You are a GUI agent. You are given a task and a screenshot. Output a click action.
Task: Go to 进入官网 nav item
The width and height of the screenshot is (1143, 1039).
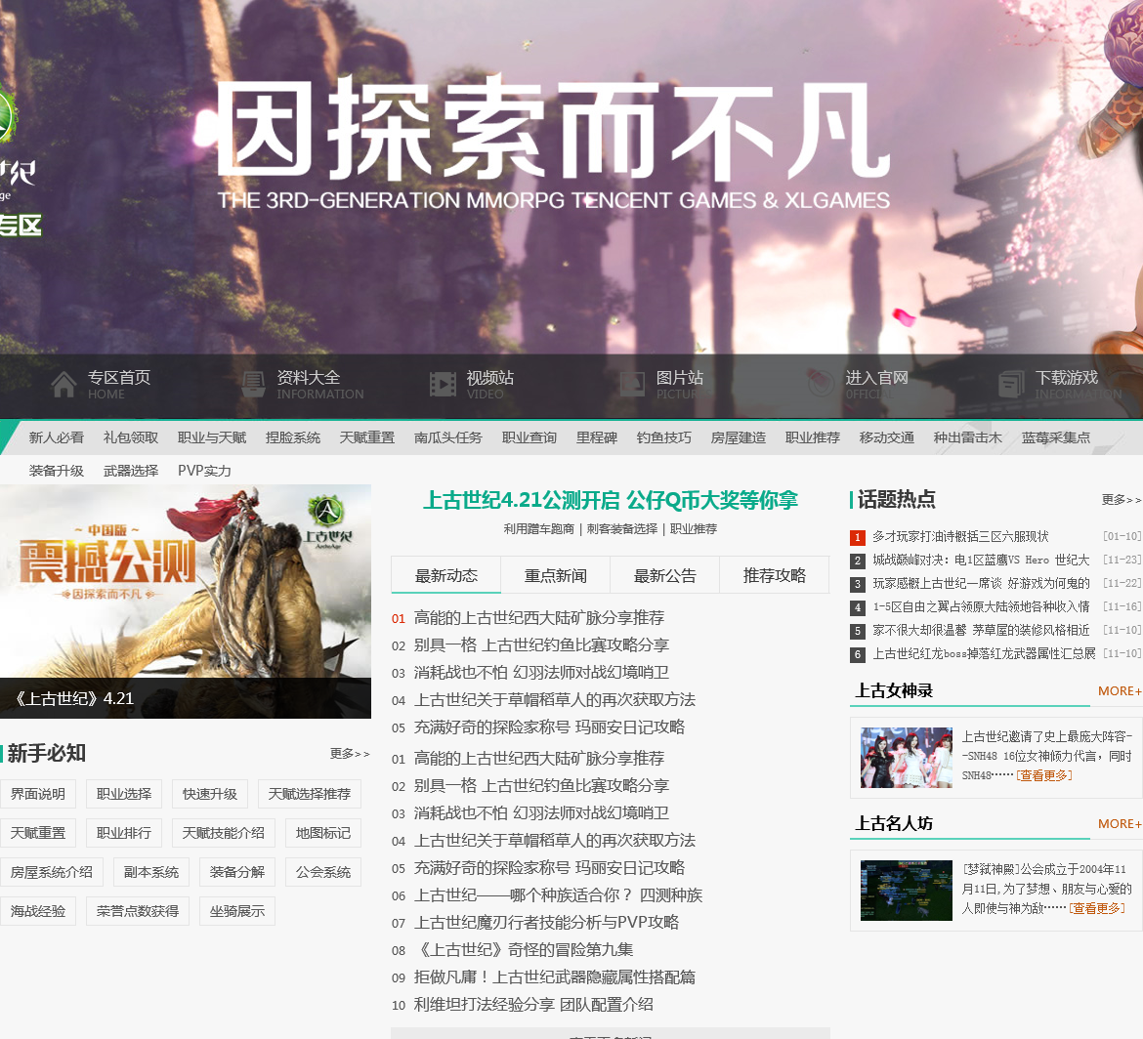coord(877,384)
